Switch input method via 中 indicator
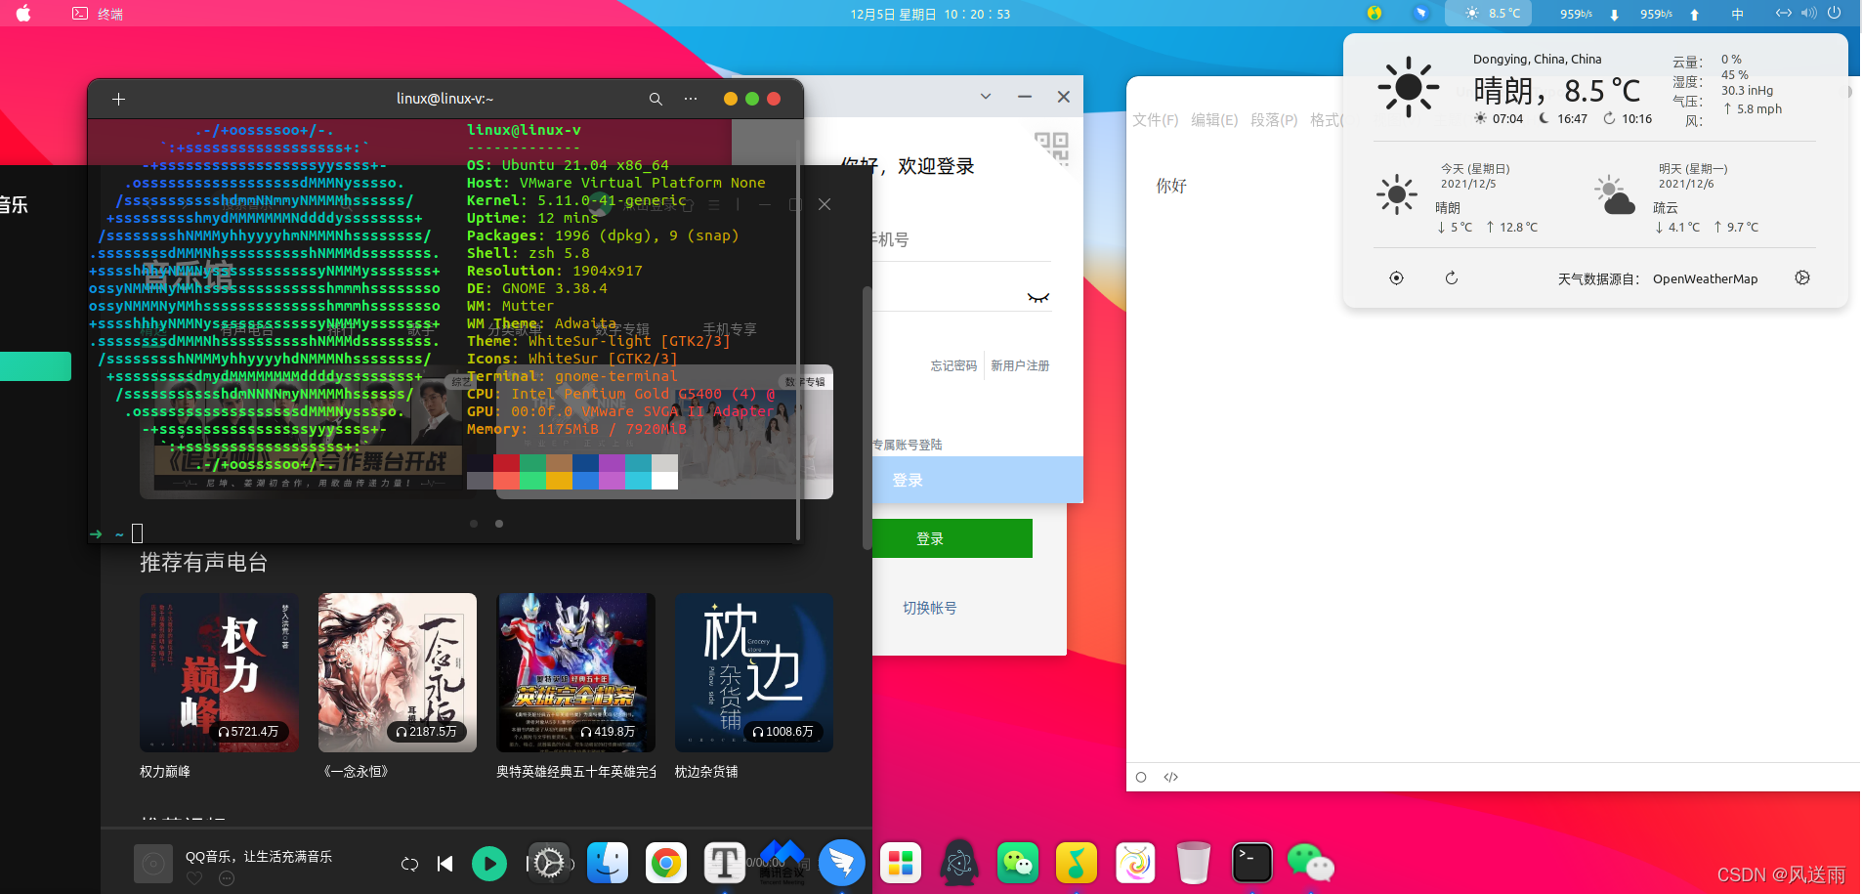The image size is (1862, 894). (1737, 14)
